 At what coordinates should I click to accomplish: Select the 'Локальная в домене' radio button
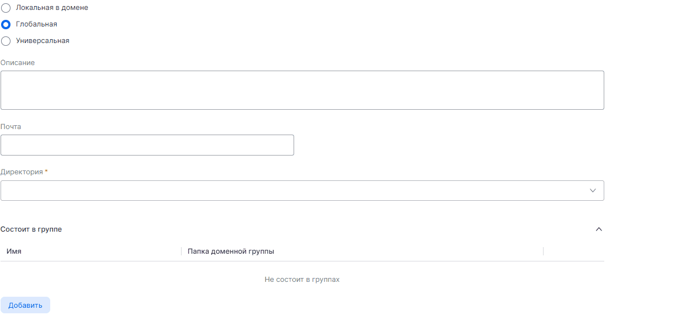click(x=6, y=8)
